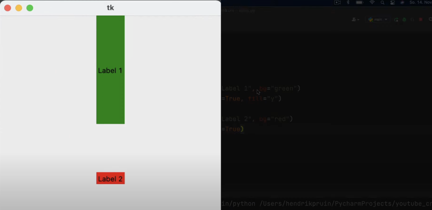Open Wi-Fi settings from menu bar
The height and width of the screenshot is (210, 432).
click(x=372, y=3)
